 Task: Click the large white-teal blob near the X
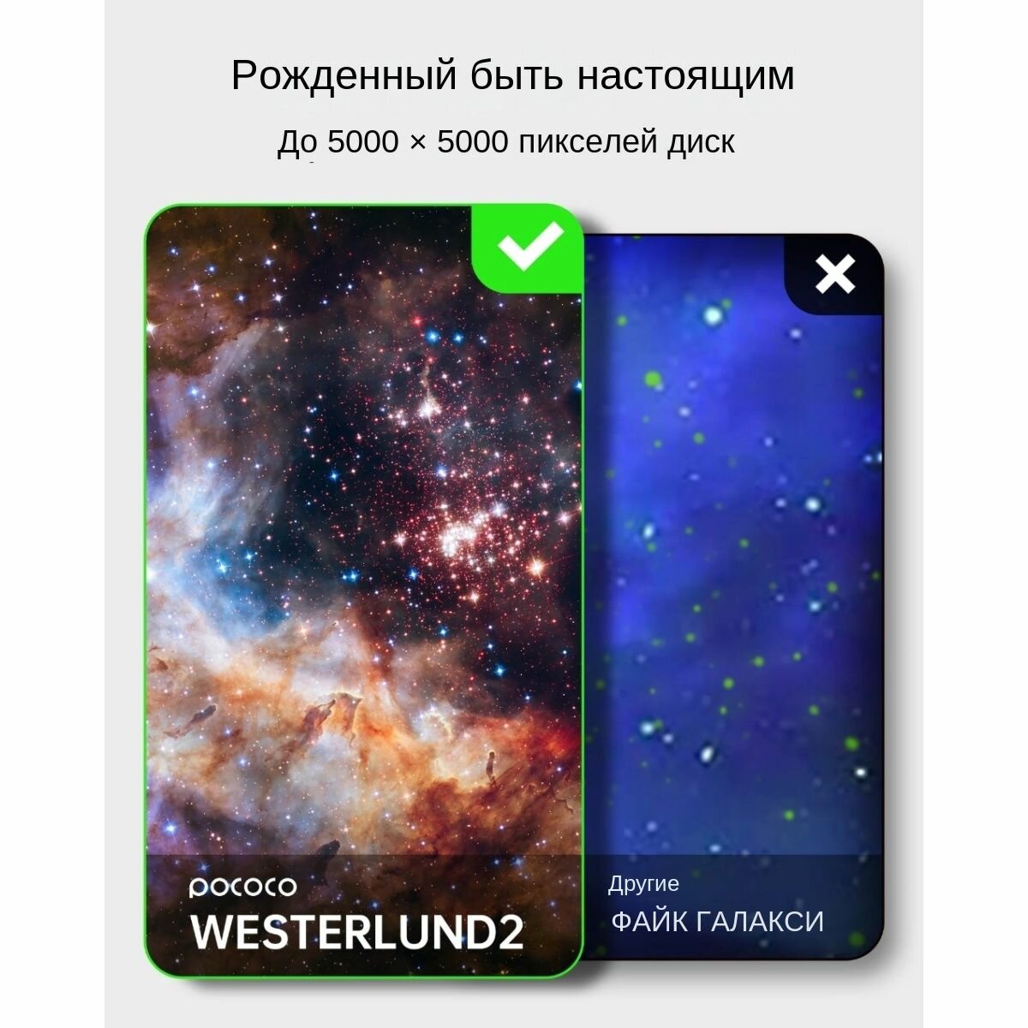tap(713, 316)
